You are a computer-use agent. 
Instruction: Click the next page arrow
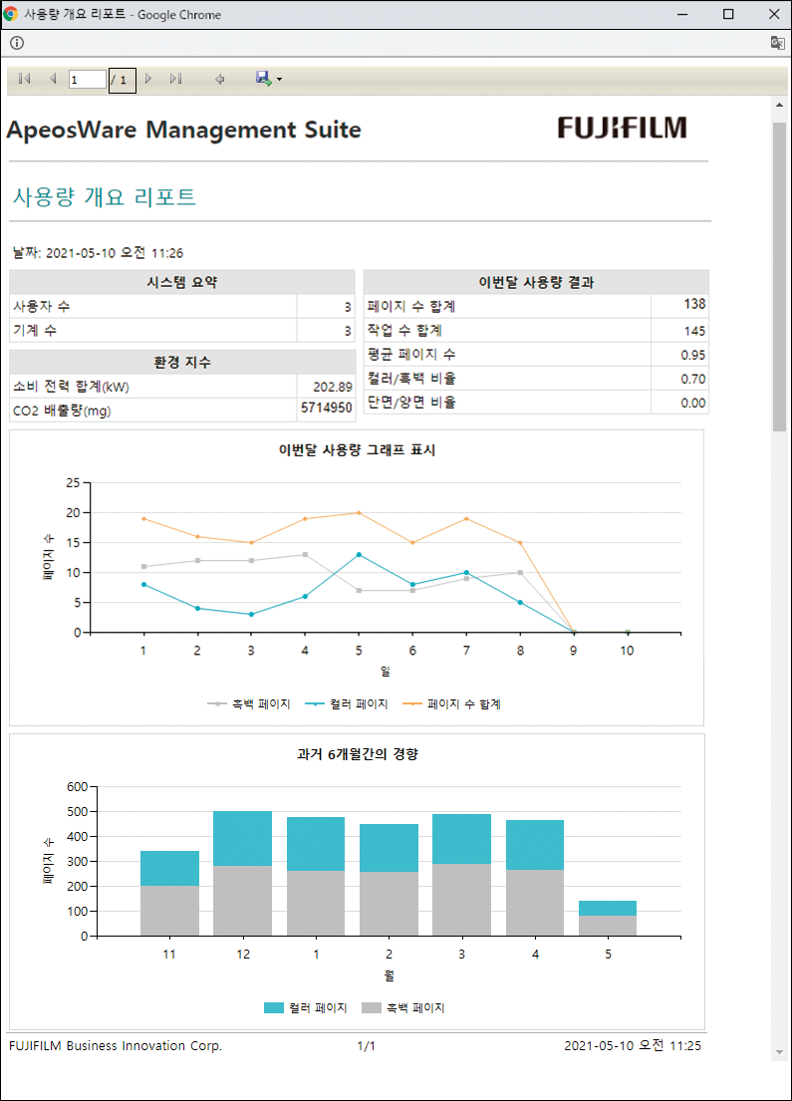[x=148, y=79]
